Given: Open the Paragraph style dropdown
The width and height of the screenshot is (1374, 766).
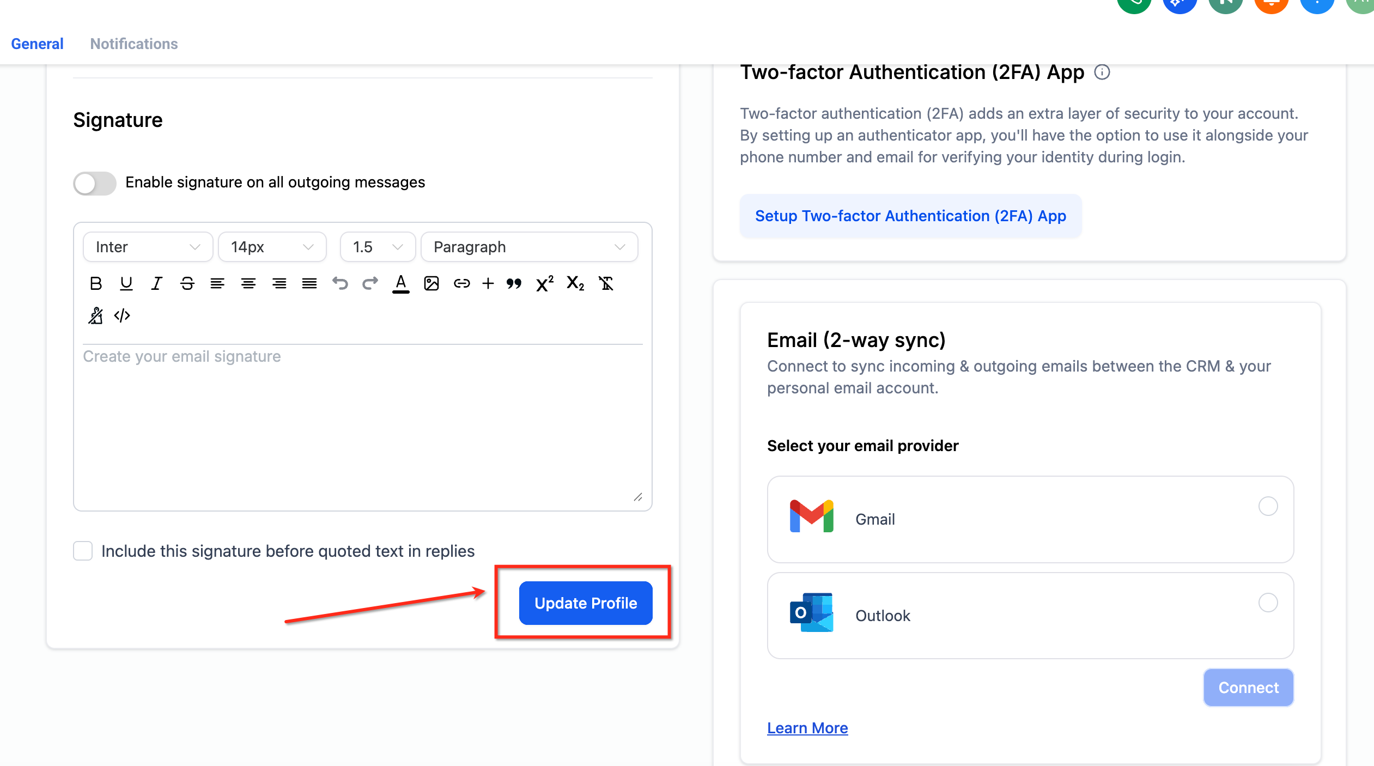Looking at the screenshot, I should pyautogui.click(x=528, y=247).
